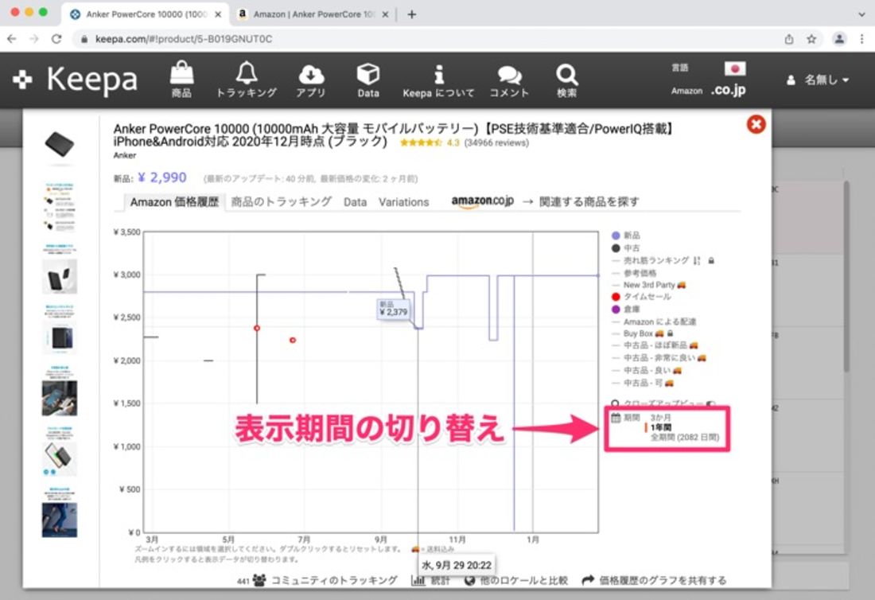
Task: Close the product popup with red X
Action: tap(756, 124)
